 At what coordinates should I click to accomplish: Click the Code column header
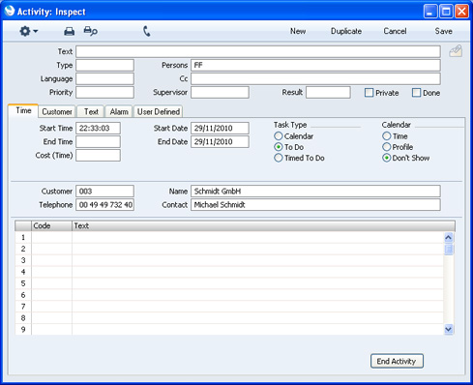pos(51,225)
